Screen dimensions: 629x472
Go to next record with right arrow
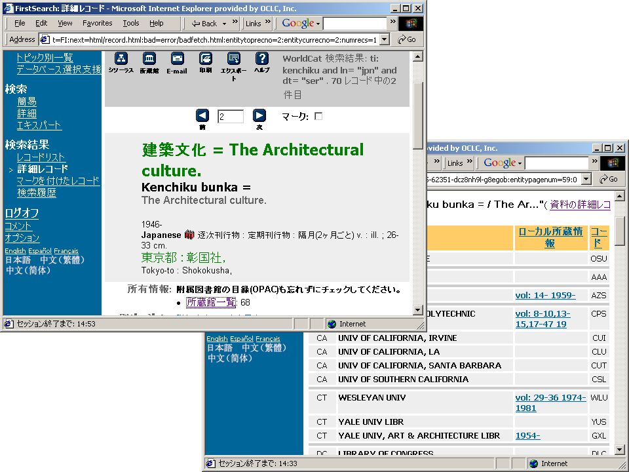[259, 115]
